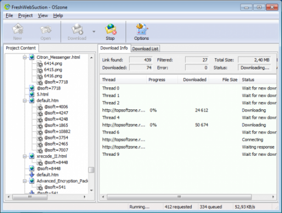
Task: Click the blue arrow icon beside default.htm
Action: click(x=31, y=175)
